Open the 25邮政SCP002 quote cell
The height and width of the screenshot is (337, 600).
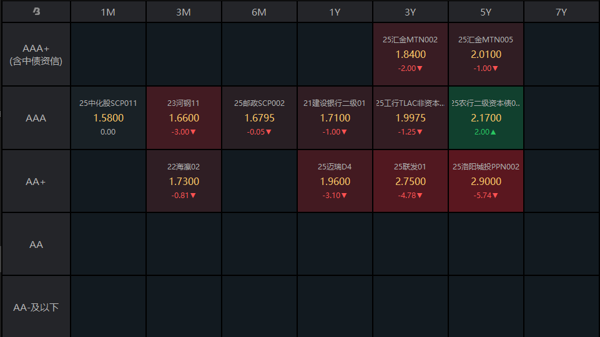point(259,118)
